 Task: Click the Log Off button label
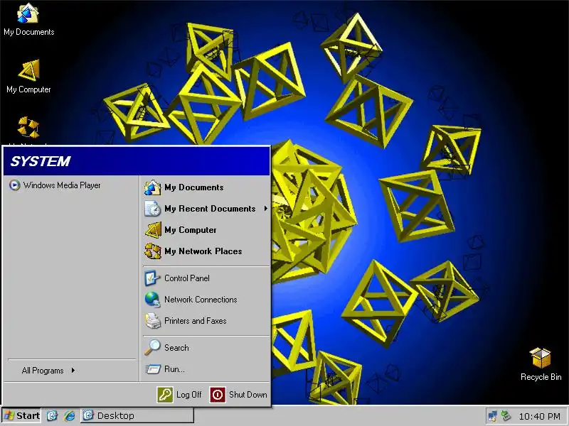[189, 395]
